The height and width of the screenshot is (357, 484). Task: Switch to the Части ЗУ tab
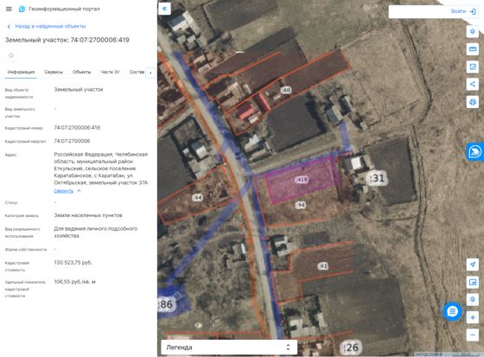(x=110, y=72)
